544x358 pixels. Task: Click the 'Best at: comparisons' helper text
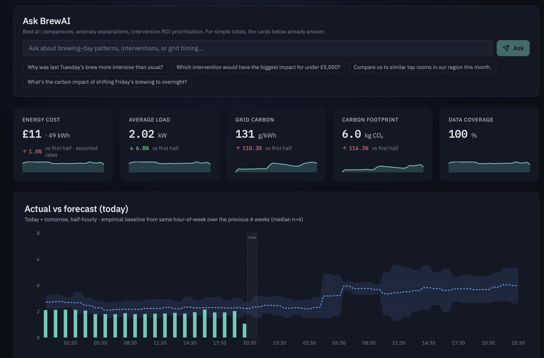click(174, 32)
